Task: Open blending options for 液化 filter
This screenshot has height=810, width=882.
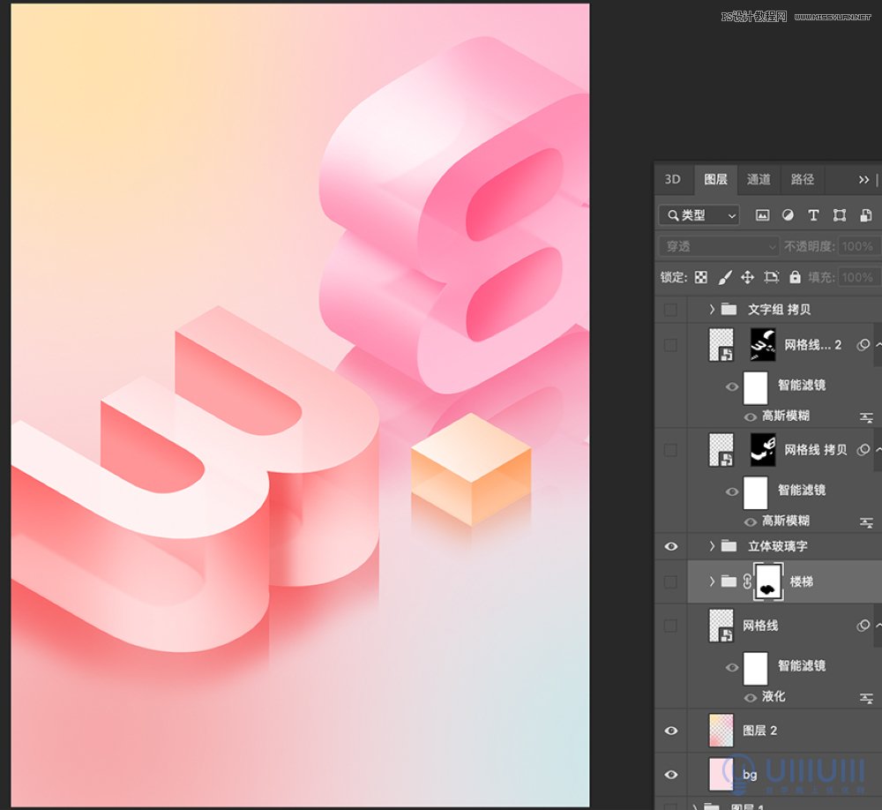Action: (867, 697)
